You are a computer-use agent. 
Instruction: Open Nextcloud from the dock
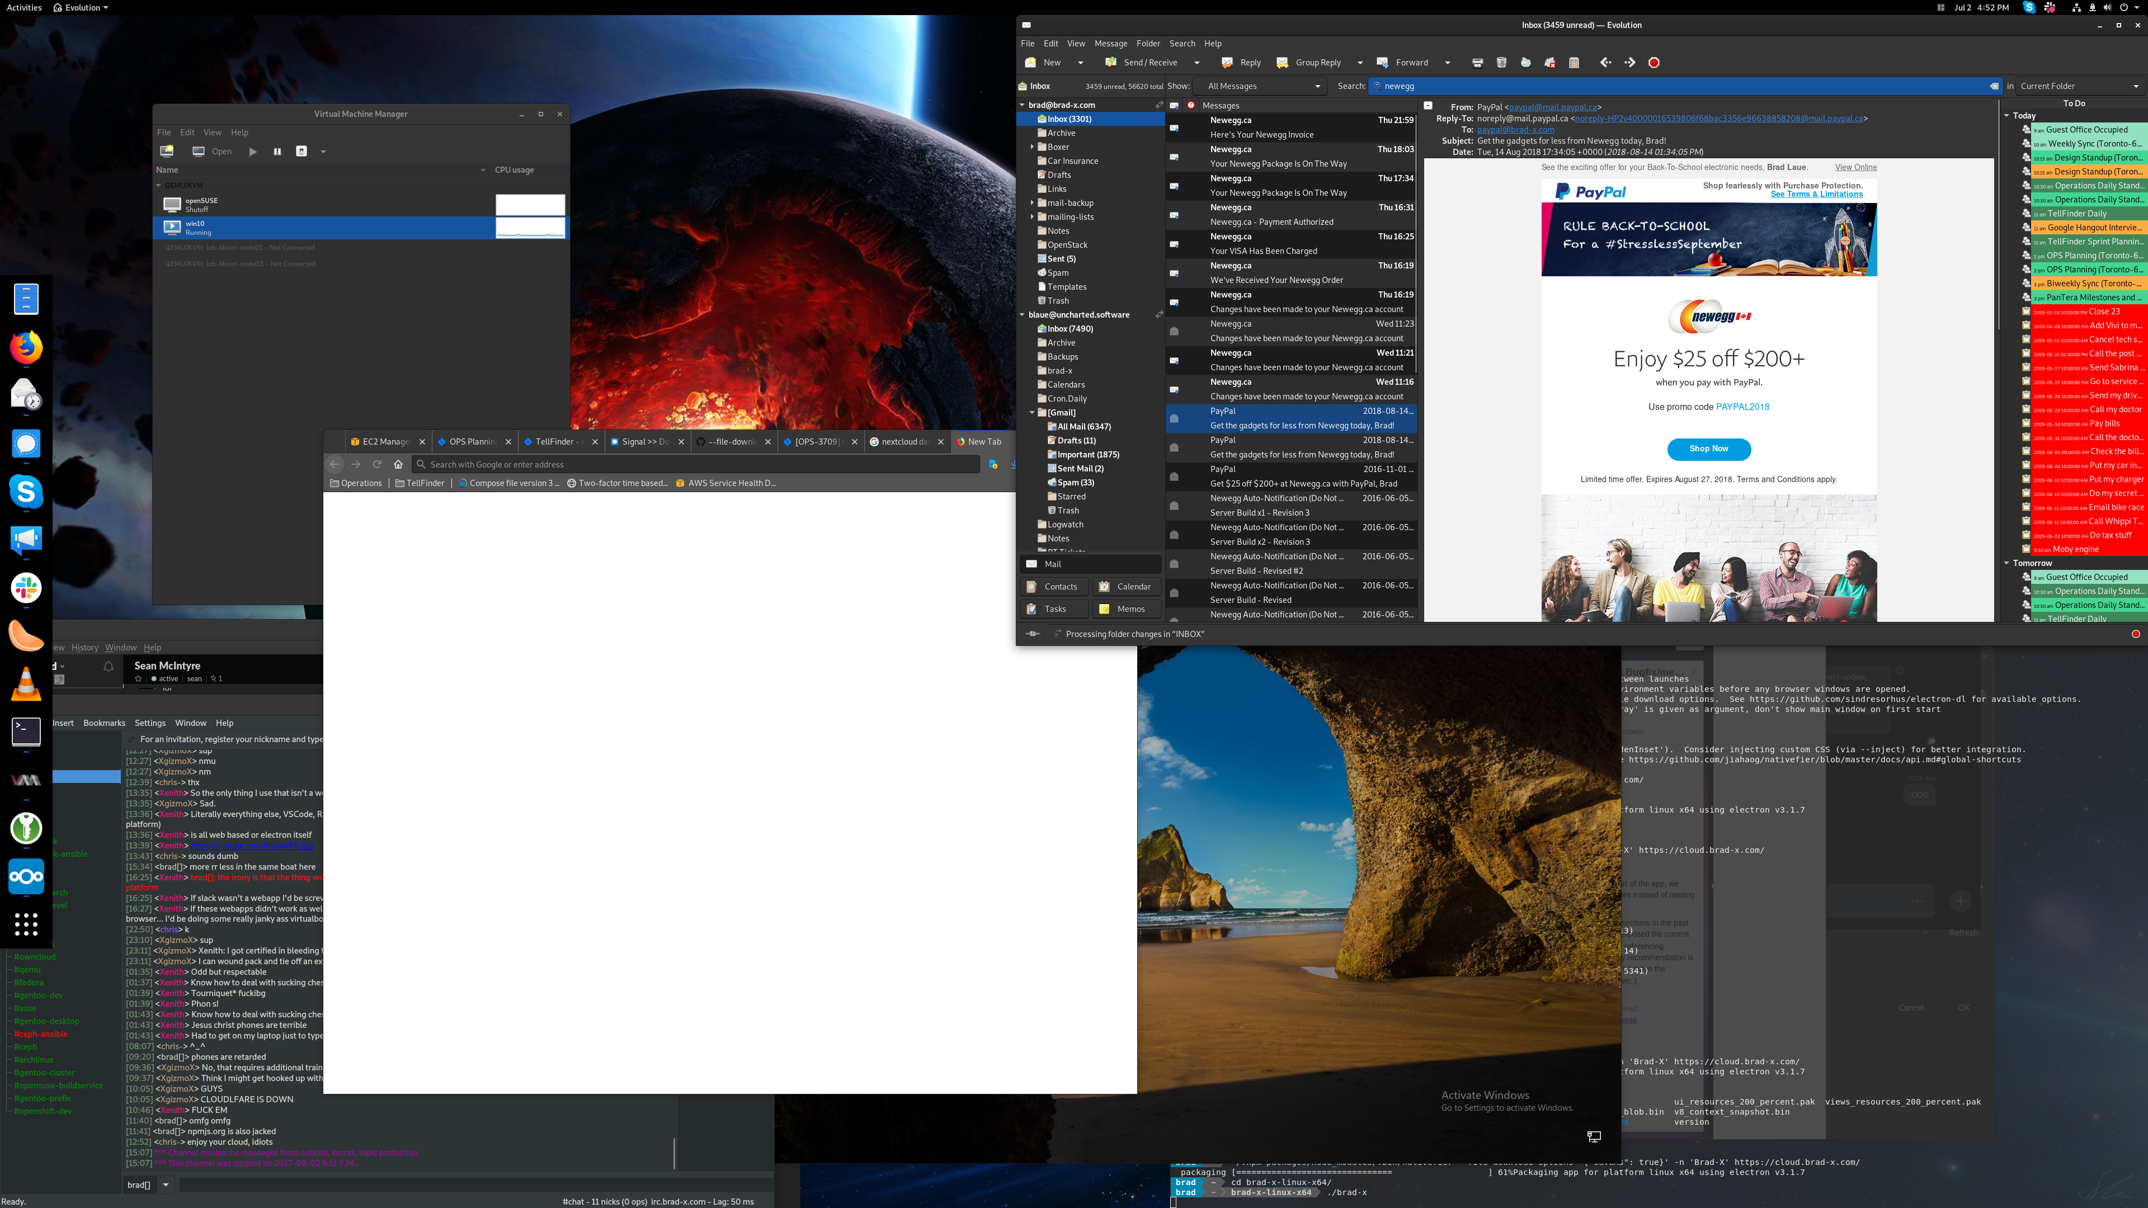[x=26, y=876]
